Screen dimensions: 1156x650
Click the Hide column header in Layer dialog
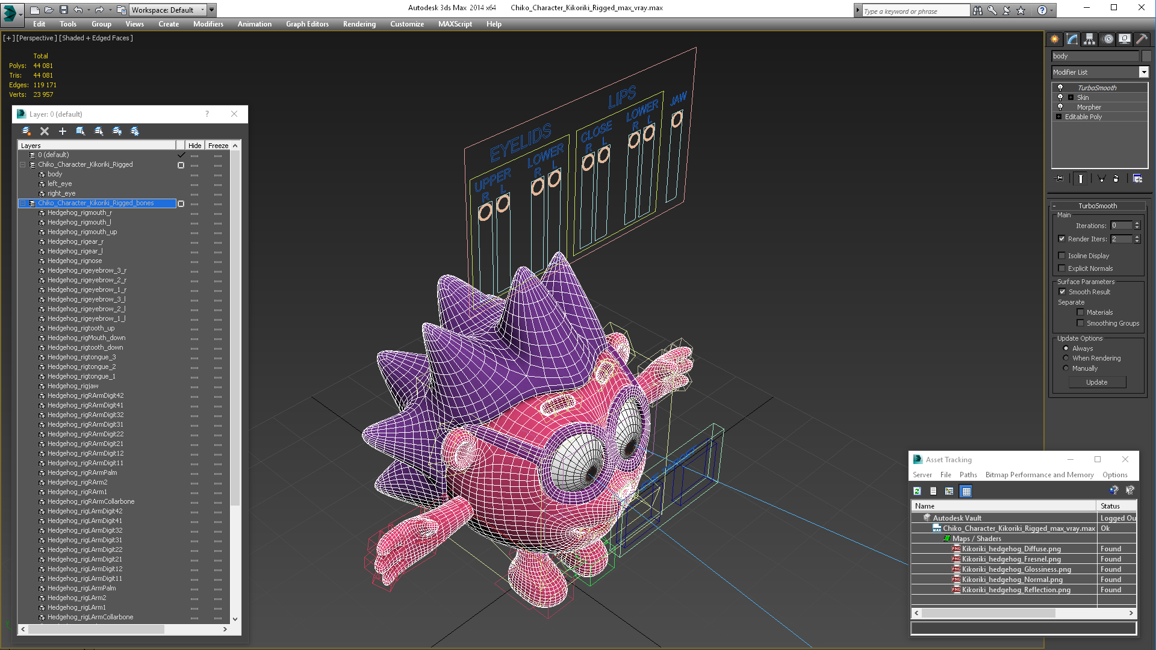[194, 146]
